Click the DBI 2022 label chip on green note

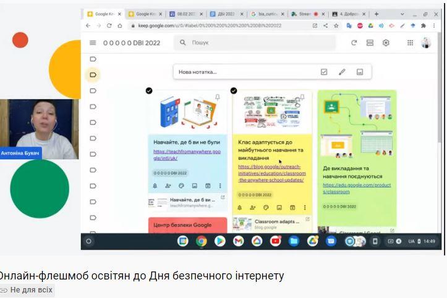pyautogui.click(x=339, y=207)
